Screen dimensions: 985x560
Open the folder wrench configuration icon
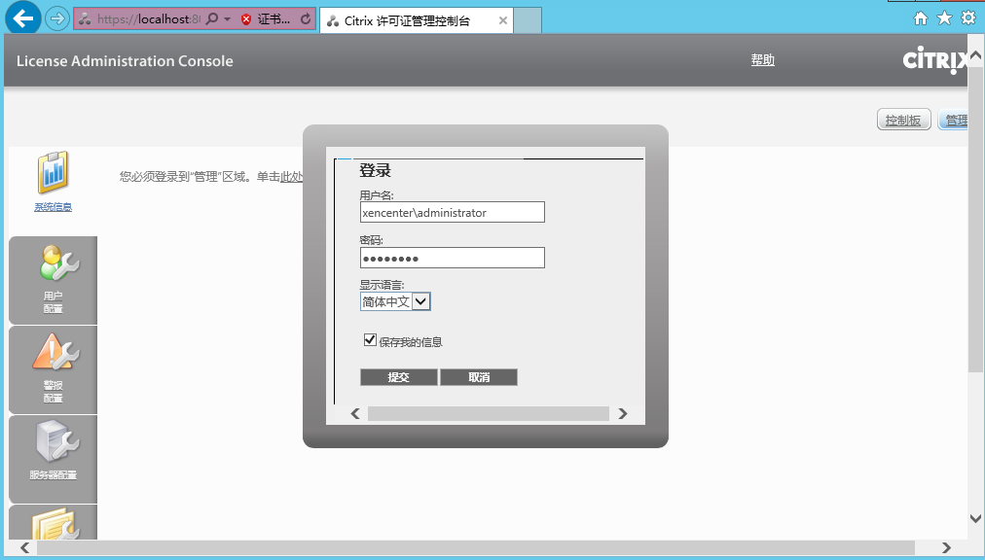[54, 522]
